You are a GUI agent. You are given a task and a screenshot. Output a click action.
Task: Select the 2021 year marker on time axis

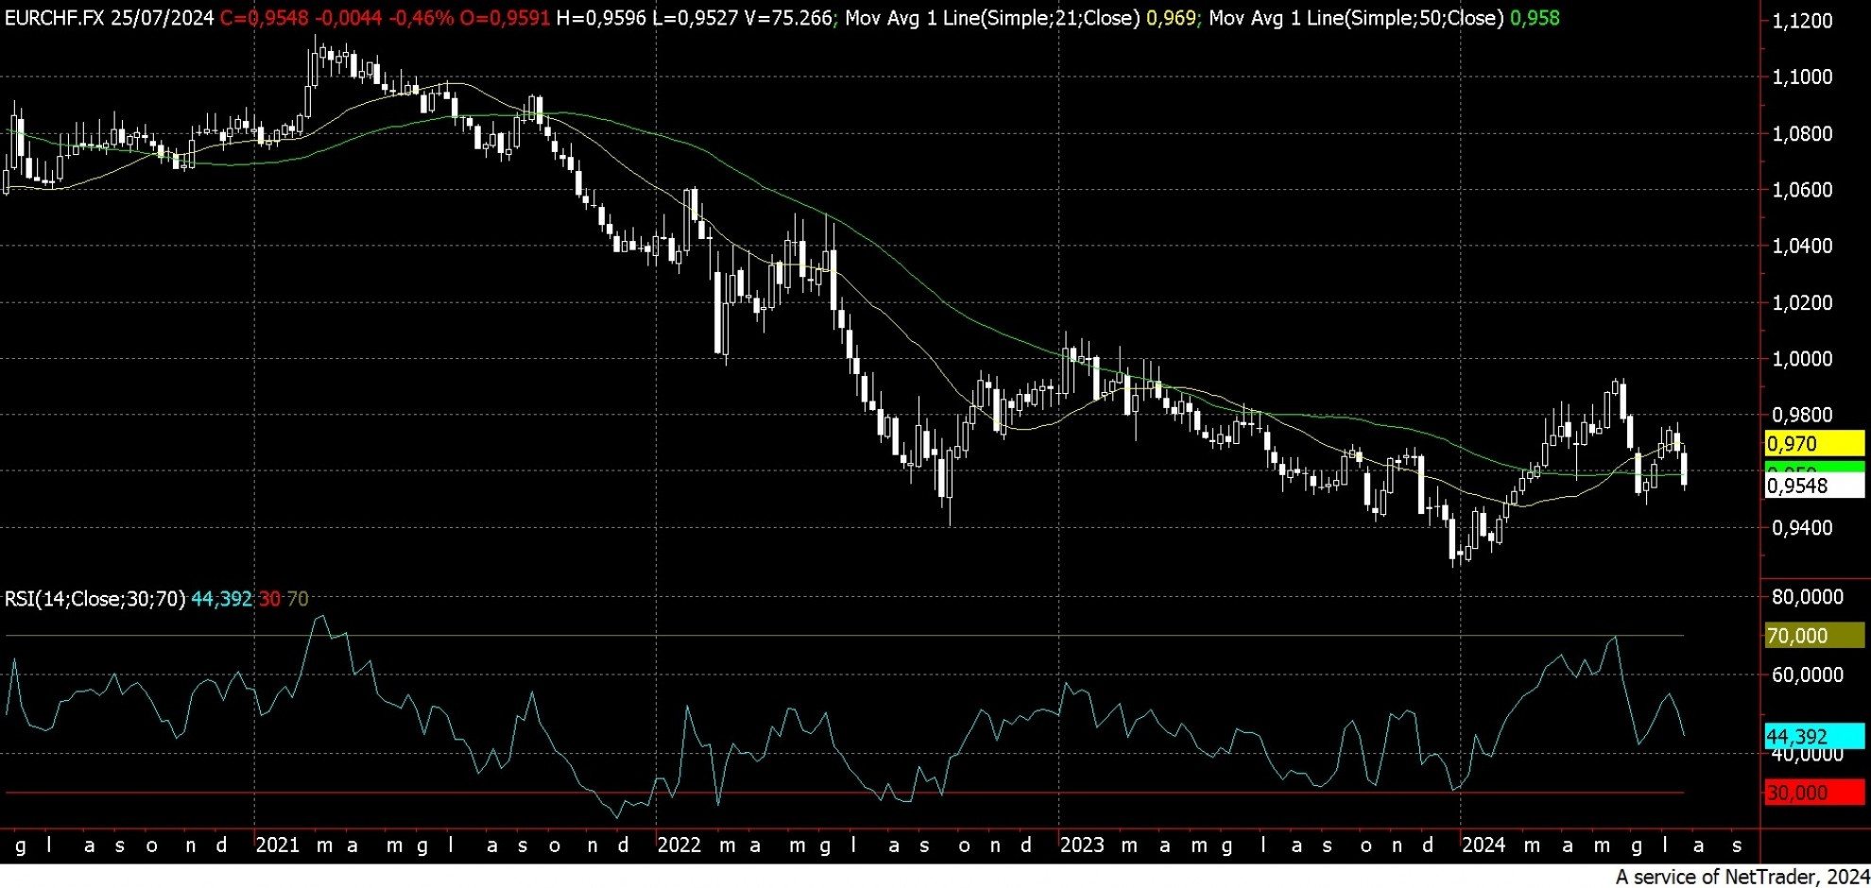277,845
